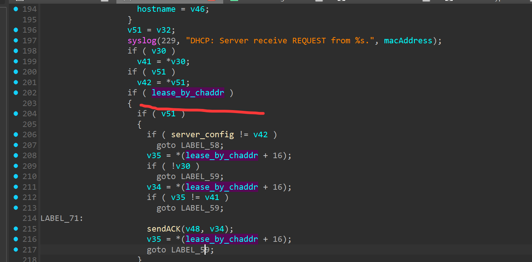Highlight lease_by_chaddr on line 208

tap(222, 156)
